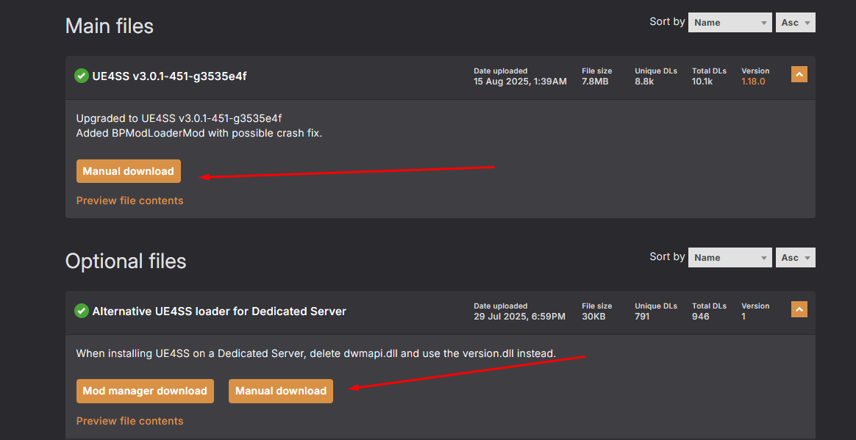Click the 10.1k Total DLs stat
This screenshot has width=856, height=440.
[702, 82]
